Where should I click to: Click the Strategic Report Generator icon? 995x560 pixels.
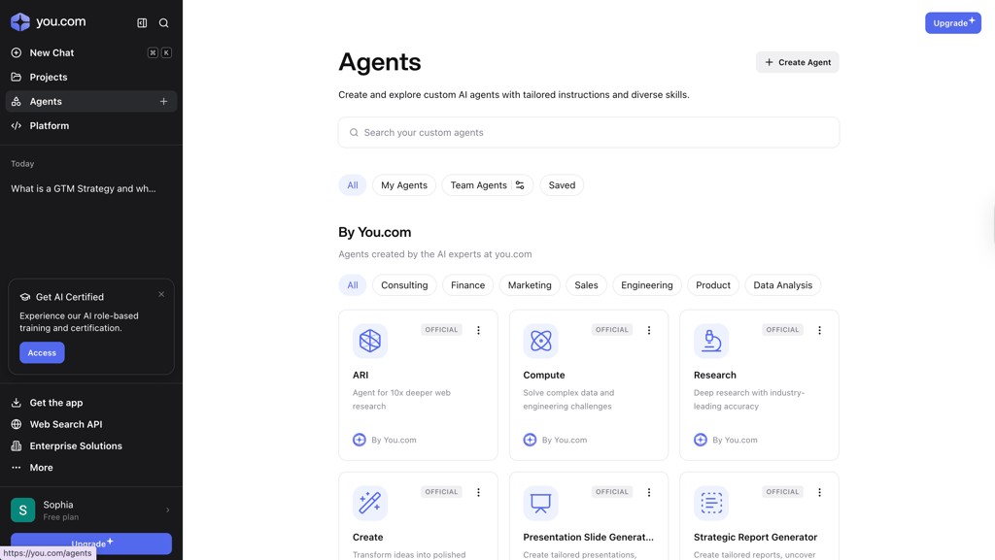(711, 503)
